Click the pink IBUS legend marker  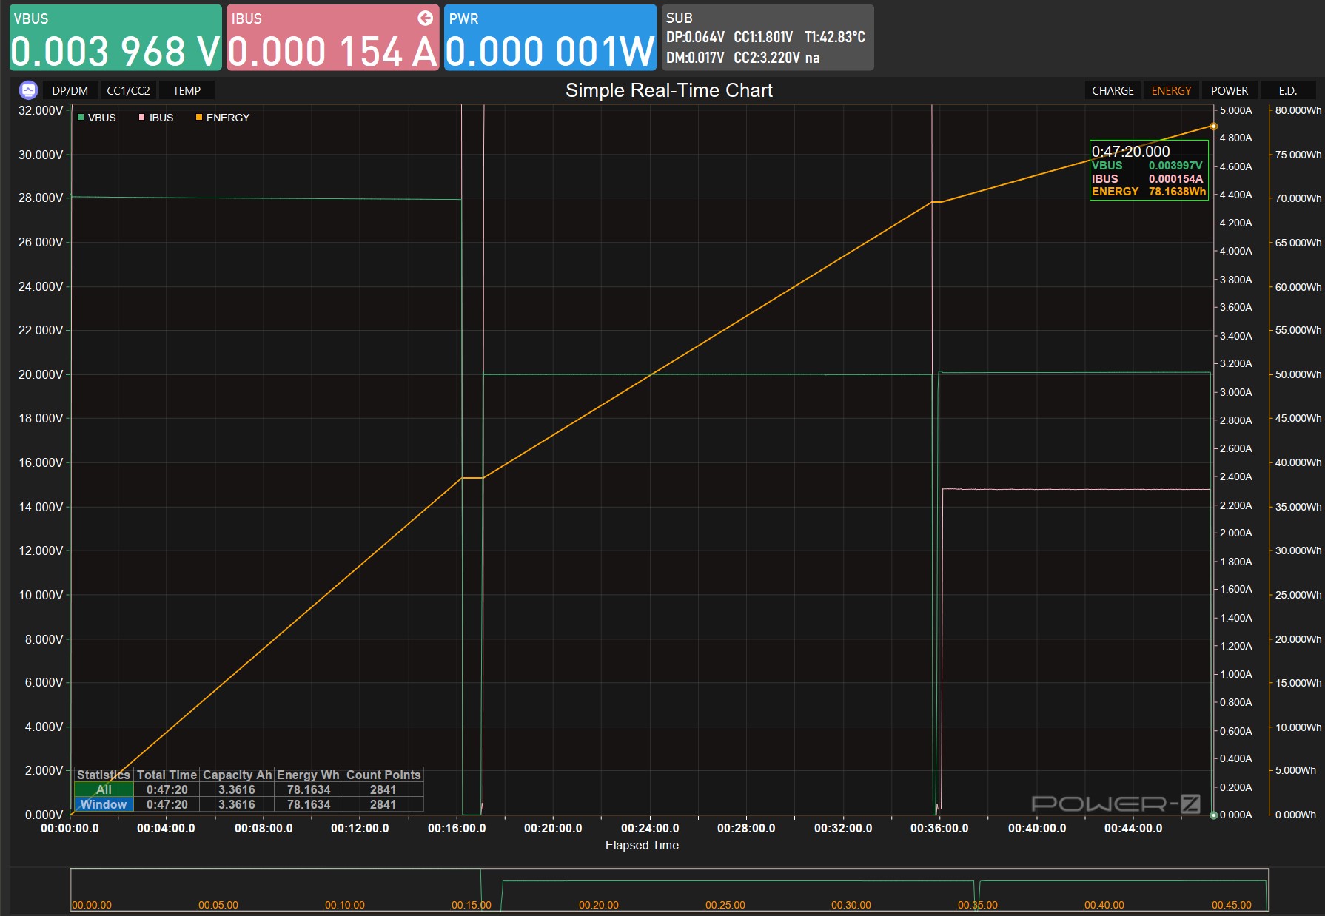coord(142,118)
